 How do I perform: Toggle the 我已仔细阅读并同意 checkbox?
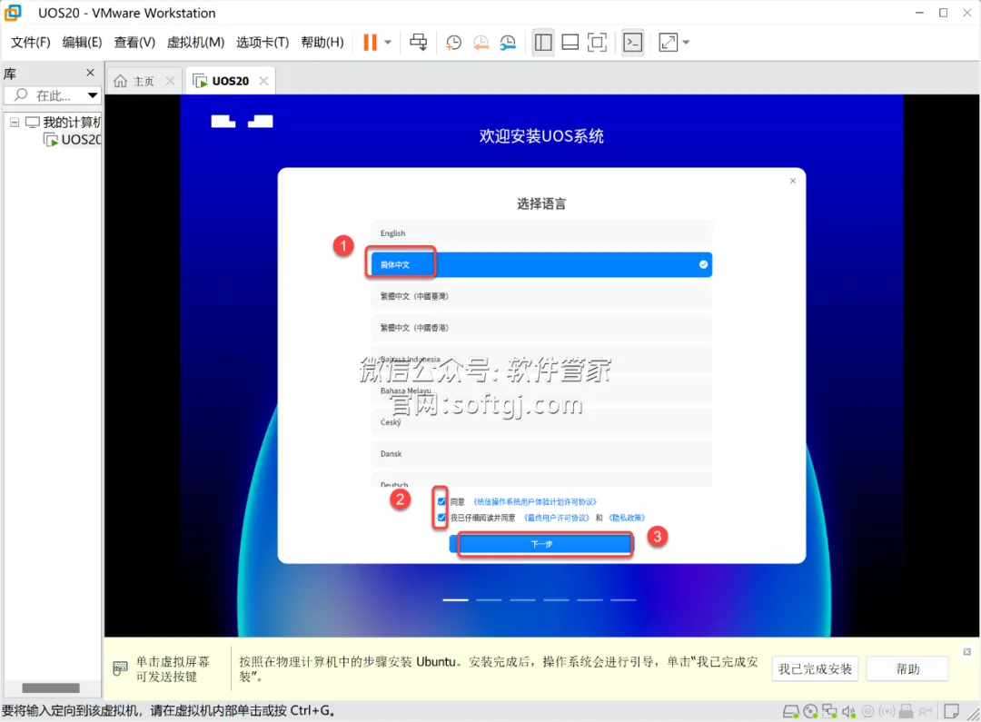pos(441,518)
